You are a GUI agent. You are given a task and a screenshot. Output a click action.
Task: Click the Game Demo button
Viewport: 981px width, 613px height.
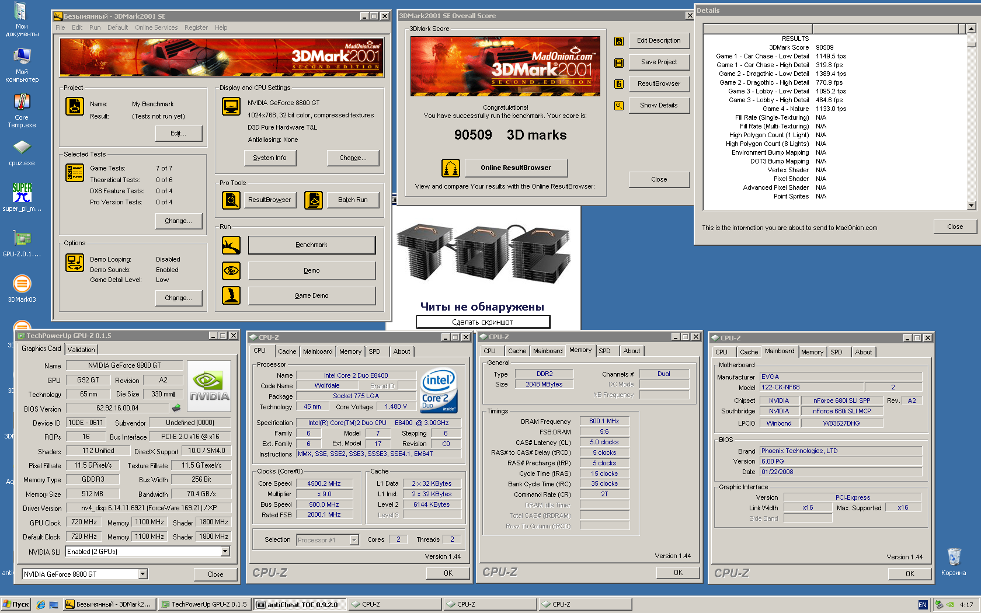(x=311, y=295)
